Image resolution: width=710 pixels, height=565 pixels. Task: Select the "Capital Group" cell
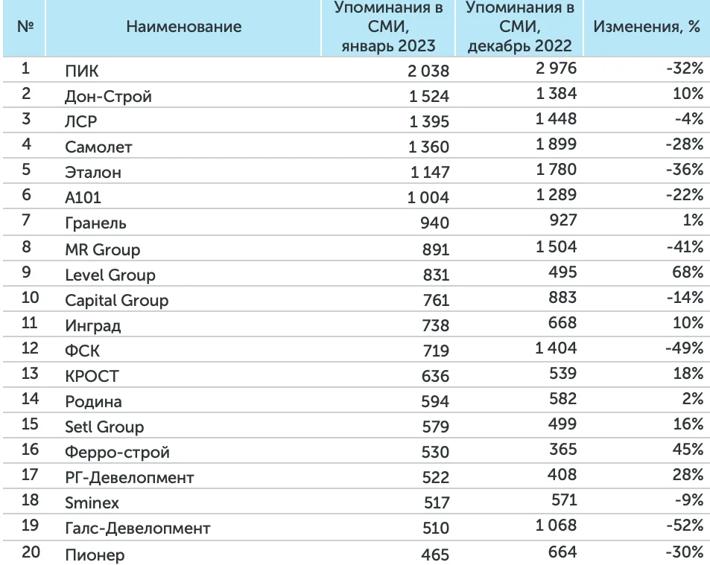(x=117, y=300)
